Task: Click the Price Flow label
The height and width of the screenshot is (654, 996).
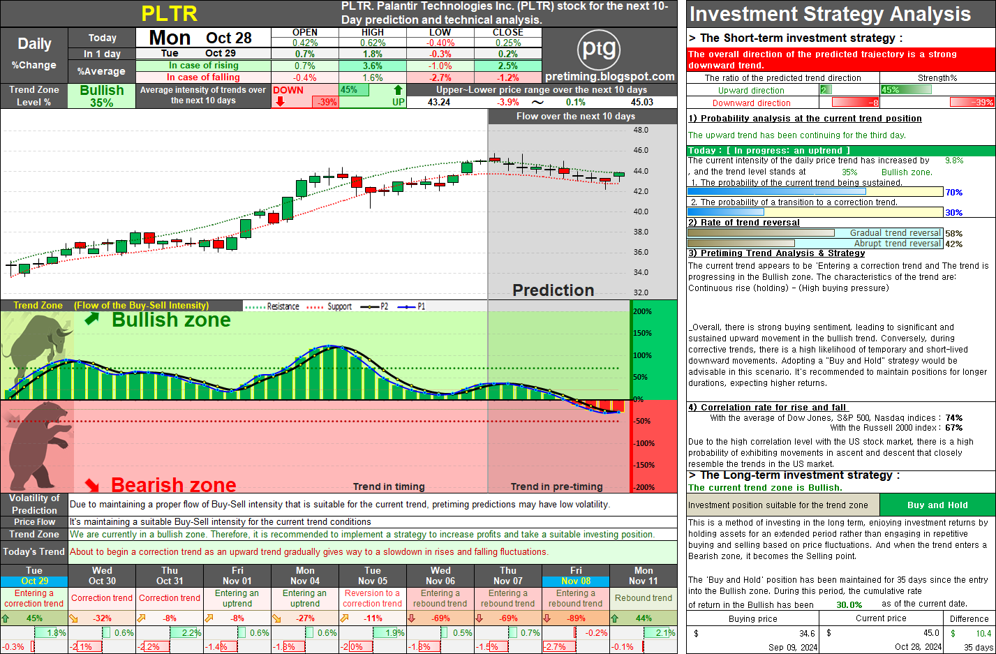Action: coord(34,521)
